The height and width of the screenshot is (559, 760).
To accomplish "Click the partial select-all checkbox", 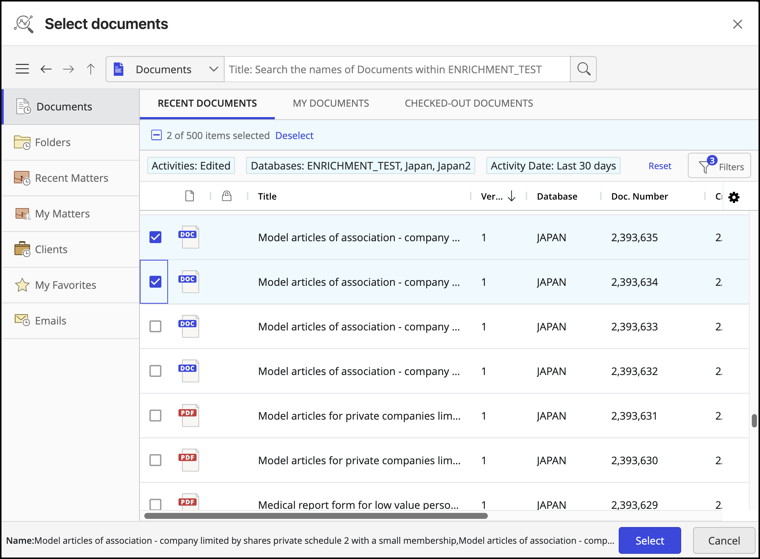I will click(x=157, y=135).
